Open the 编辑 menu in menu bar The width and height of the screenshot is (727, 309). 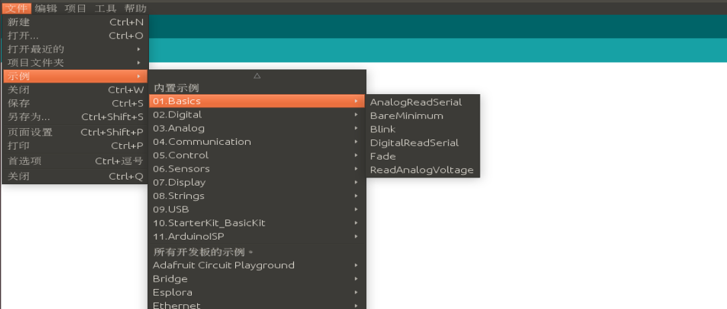[46, 8]
